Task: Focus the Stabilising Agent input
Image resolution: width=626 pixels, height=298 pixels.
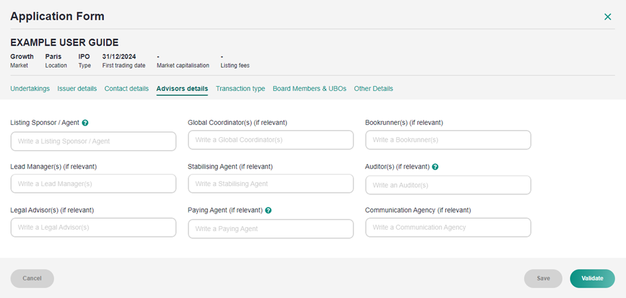Action: [271, 184]
